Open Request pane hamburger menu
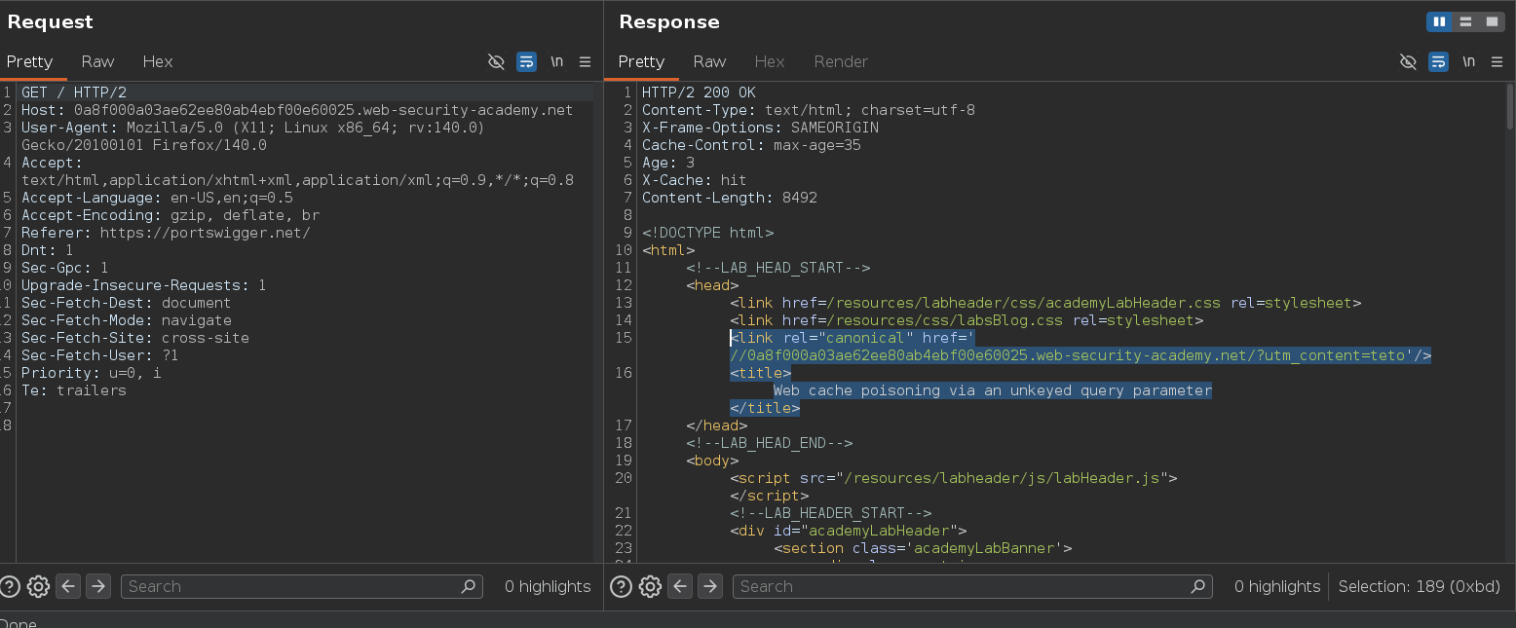 585,61
